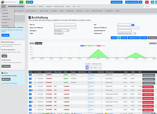Click the green Bezahlt legend color swatch
157x114 pixels.
click(x=90, y=46)
